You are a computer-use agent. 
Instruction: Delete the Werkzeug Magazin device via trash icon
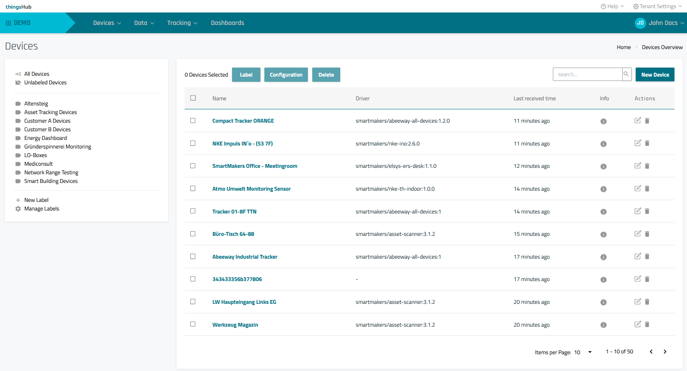coord(647,325)
